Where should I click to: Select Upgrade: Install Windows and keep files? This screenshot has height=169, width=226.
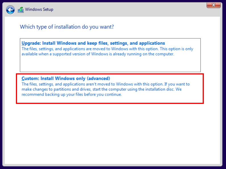click(x=93, y=43)
